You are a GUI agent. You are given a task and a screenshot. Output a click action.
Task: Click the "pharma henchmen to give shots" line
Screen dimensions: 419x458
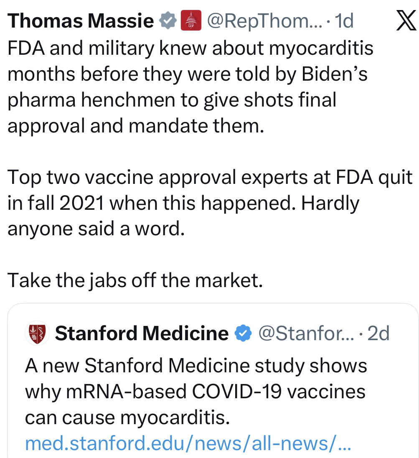tap(172, 100)
